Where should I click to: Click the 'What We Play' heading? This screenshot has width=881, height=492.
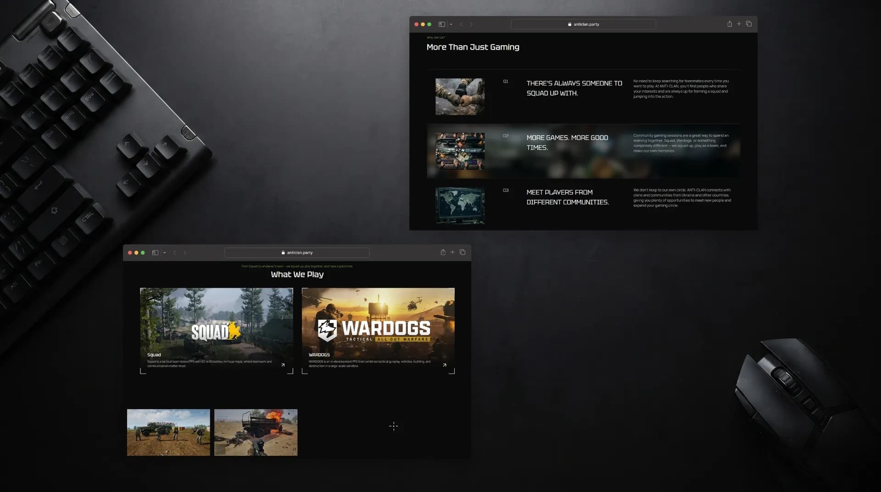coord(297,274)
